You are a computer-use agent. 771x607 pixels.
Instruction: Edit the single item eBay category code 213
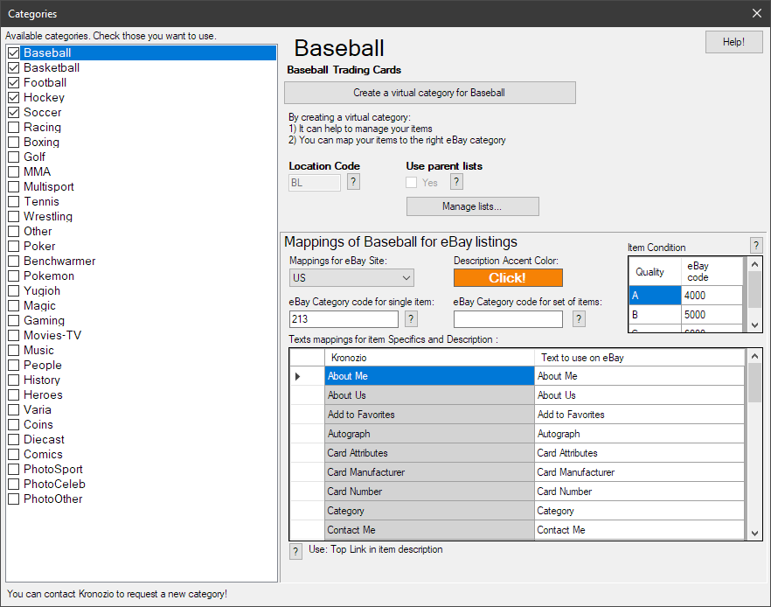click(344, 319)
